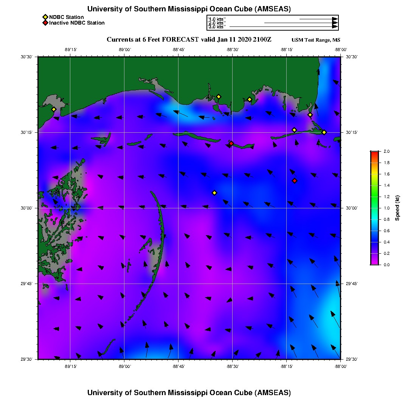Click the -88'00' longitude label on bottom axis
The width and height of the screenshot is (416, 397).
(x=341, y=366)
